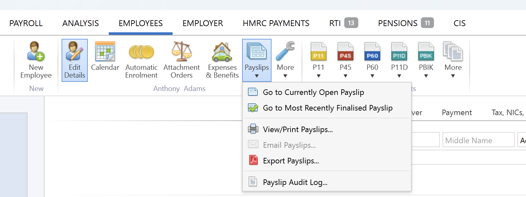This screenshot has height=197, width=526.
Task: Open the Tax, NICs section tab
Action: 508,113
